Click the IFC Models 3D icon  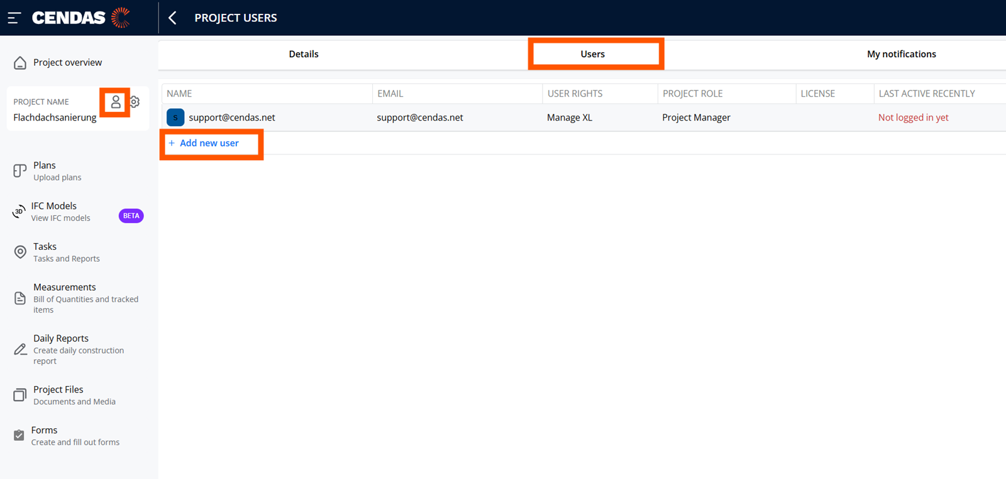[19, 212]
